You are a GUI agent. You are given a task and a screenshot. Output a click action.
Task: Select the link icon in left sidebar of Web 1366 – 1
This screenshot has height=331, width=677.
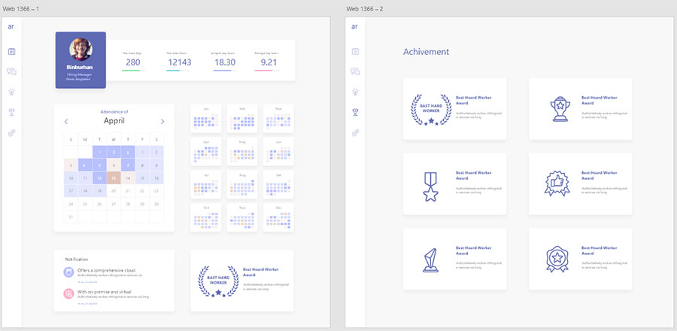(11, 132)
